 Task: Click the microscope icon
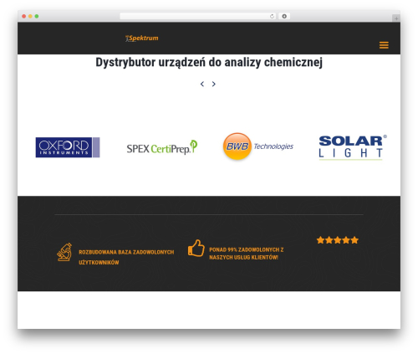click(64, 252)
